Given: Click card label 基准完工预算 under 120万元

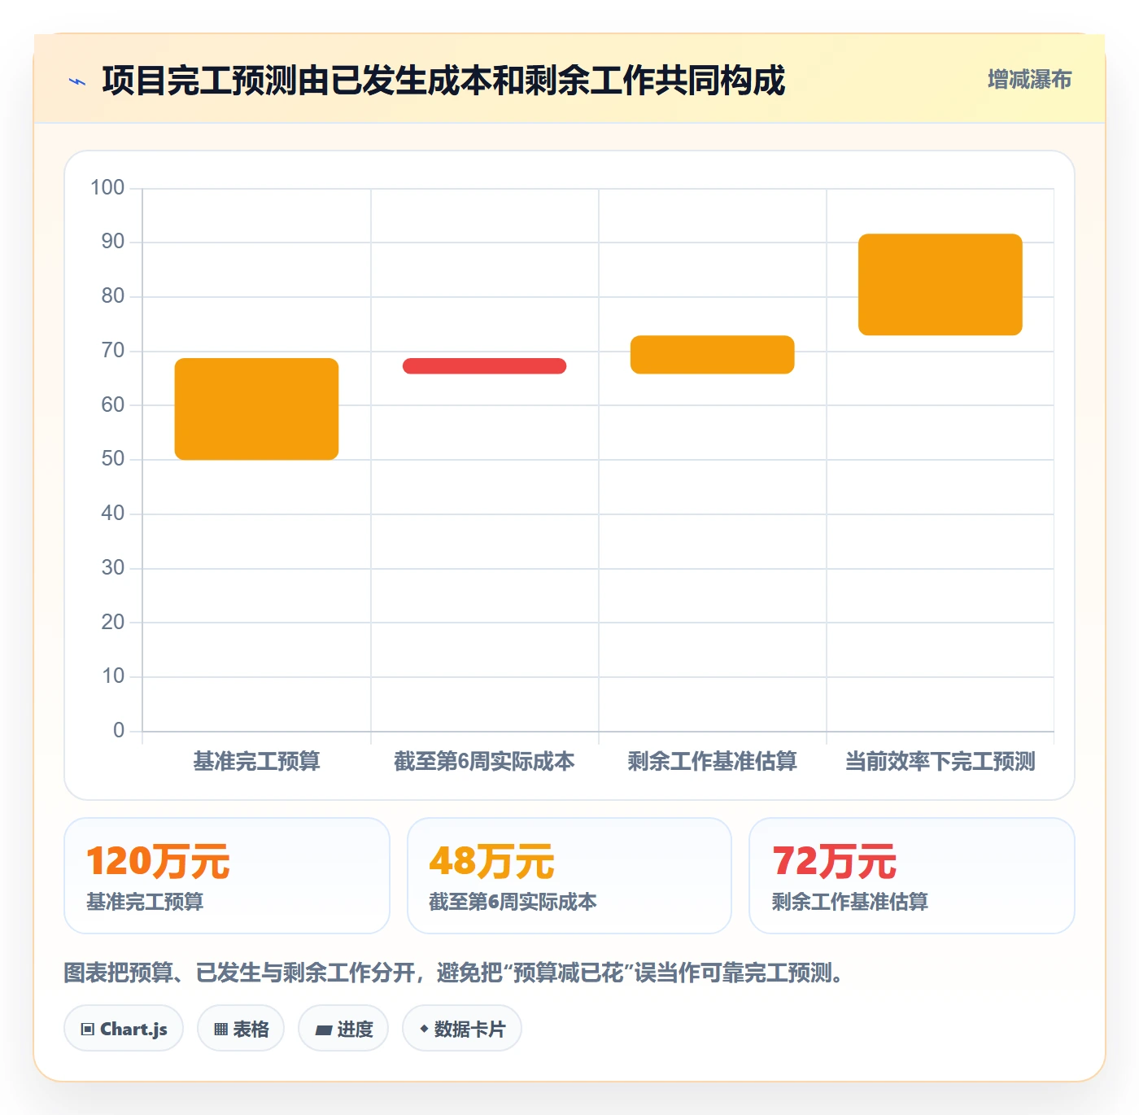Looking at the screenshot, I should click(145, 902).
